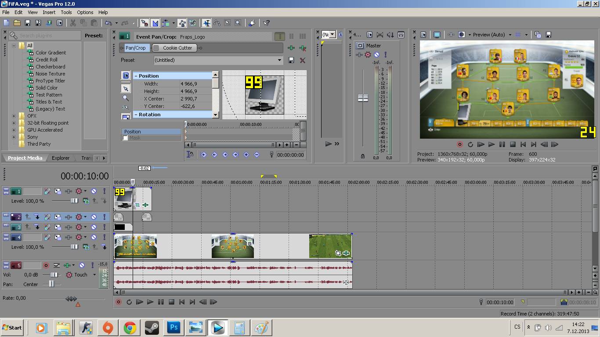
Task: Solo Track 1
Action: pos(104,191)
